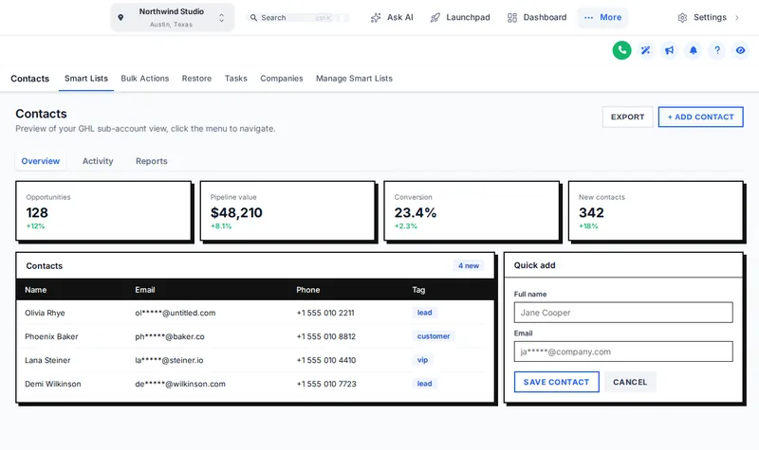The image size is (759, 450).
Task: Click the location pin icon beside Northwind Studio
Action: 120,17
